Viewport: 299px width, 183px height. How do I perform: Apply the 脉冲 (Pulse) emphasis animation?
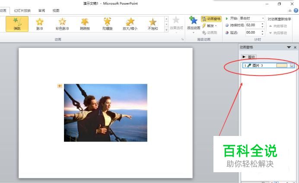[40, 24]
